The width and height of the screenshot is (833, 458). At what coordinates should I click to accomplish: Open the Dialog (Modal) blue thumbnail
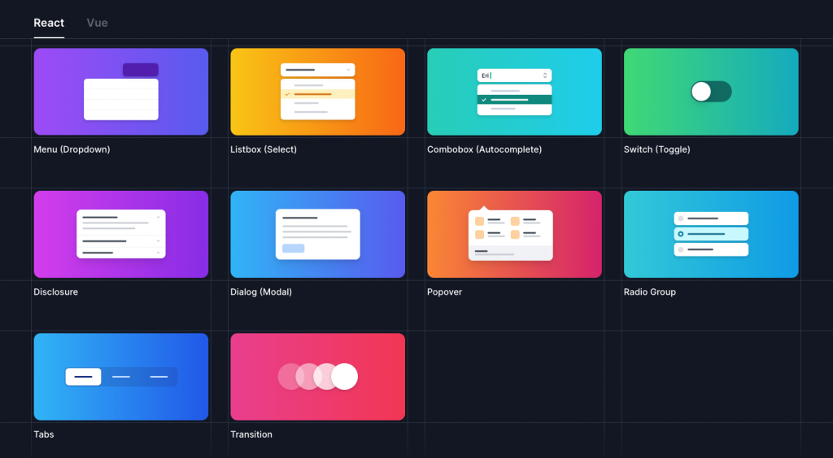click(x=318, y=235)
